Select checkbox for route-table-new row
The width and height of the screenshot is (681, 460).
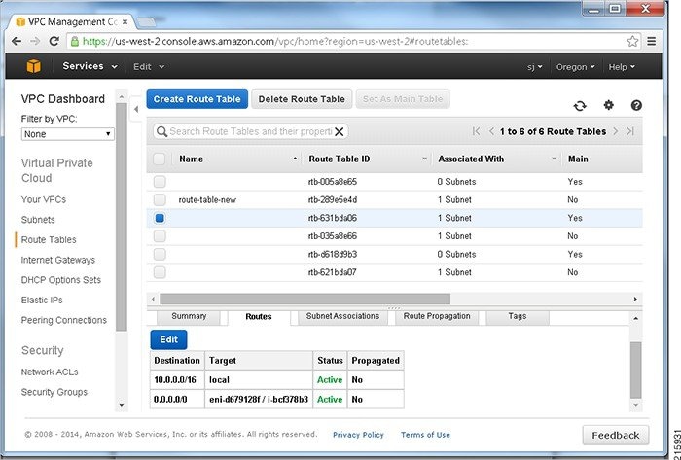(160, 199)
